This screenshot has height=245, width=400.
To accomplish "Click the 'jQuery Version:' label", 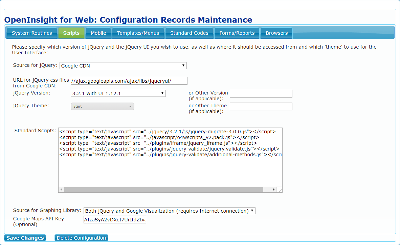I will (31, 93).
